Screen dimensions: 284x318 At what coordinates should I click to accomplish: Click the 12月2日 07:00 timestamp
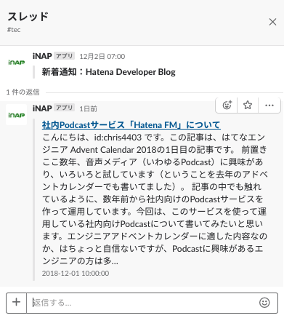click(102, 57)
